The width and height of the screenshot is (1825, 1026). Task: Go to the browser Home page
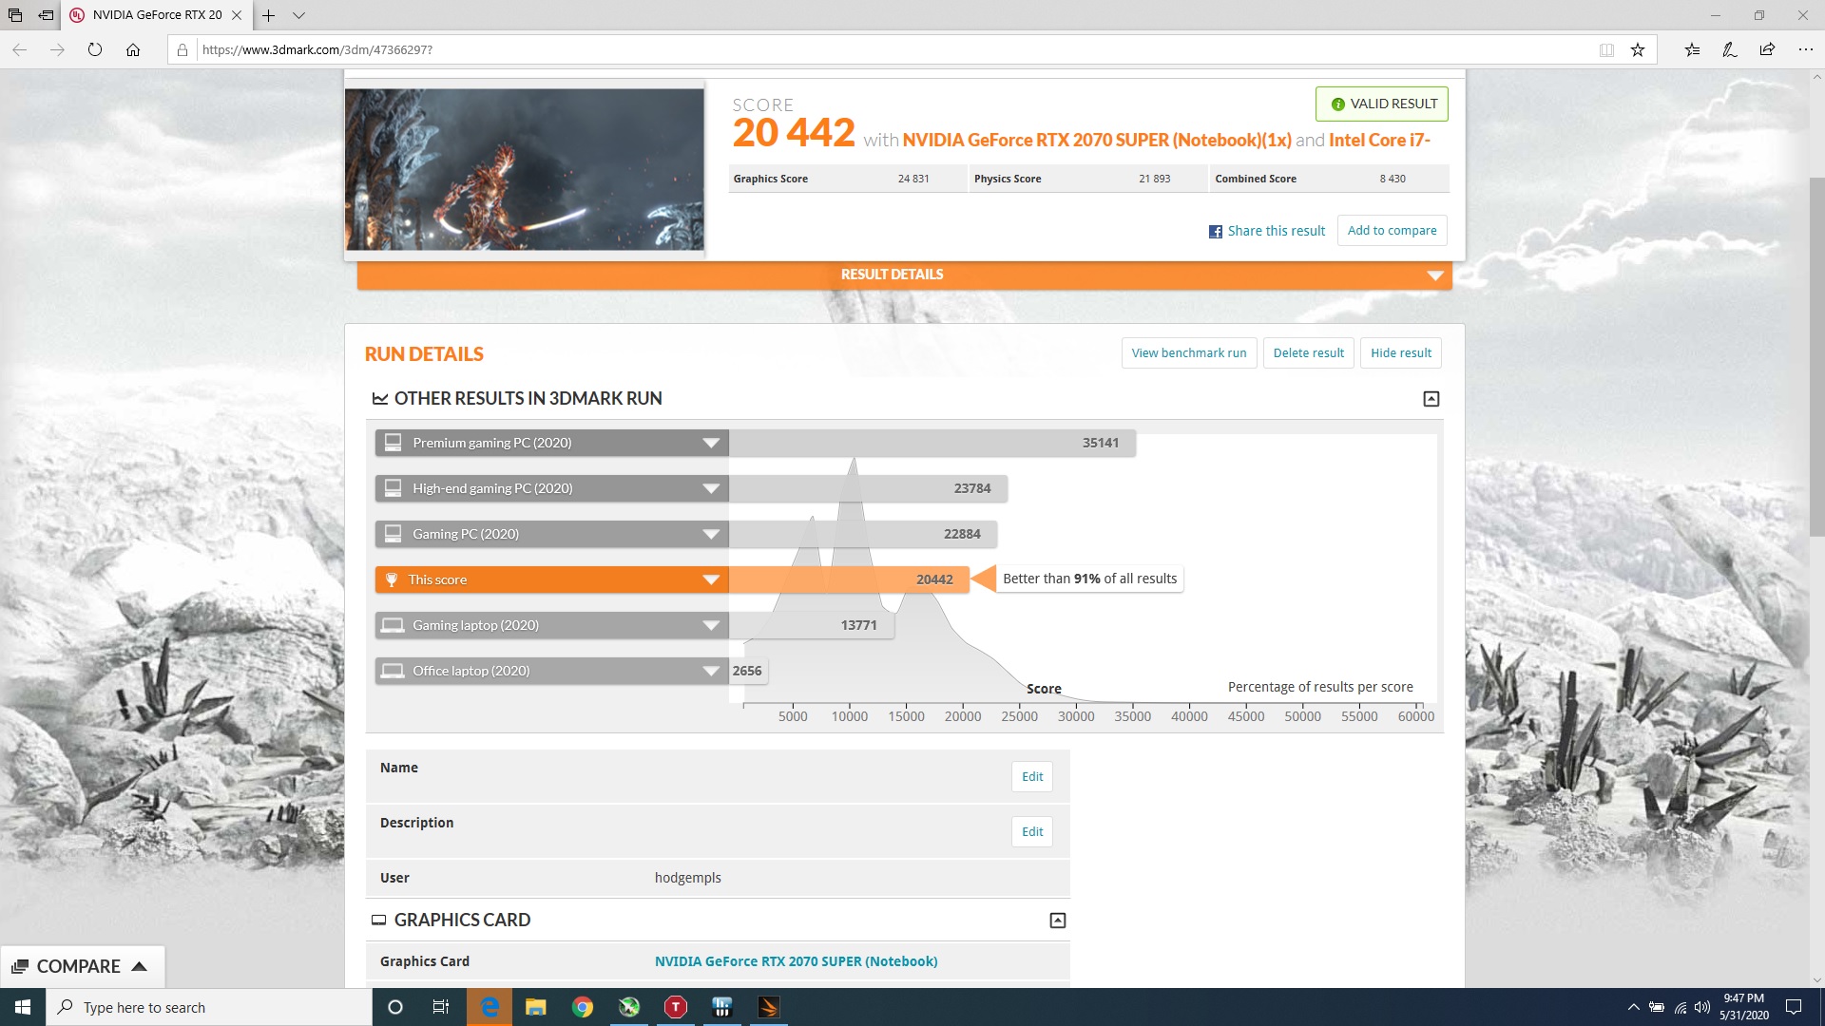point(133,49)
